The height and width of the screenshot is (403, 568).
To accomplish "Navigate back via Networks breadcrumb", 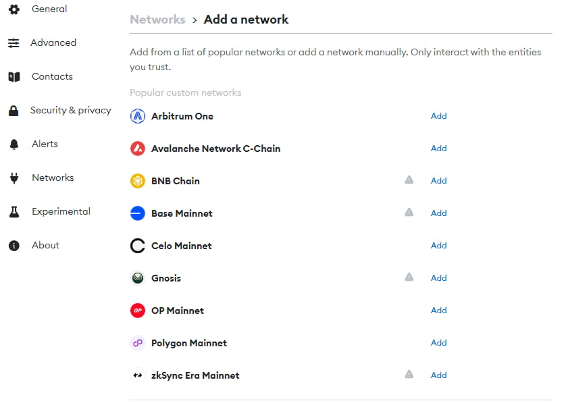I will point(157,20).
